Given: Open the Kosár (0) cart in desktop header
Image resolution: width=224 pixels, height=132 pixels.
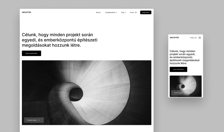Looking at the screenshot, I should [133, 12].
